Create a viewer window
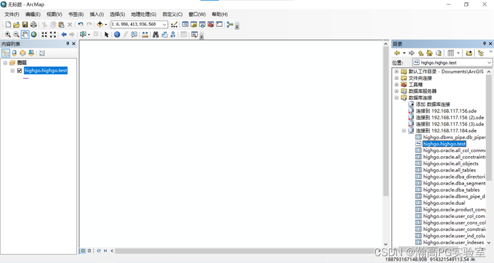 point(194,34)
